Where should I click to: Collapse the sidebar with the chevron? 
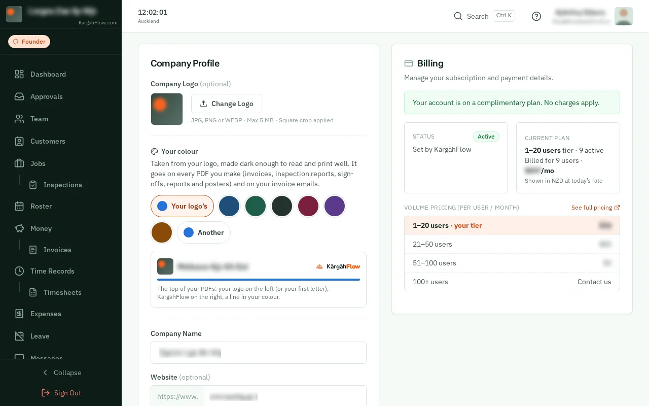[x=45, y=373]
